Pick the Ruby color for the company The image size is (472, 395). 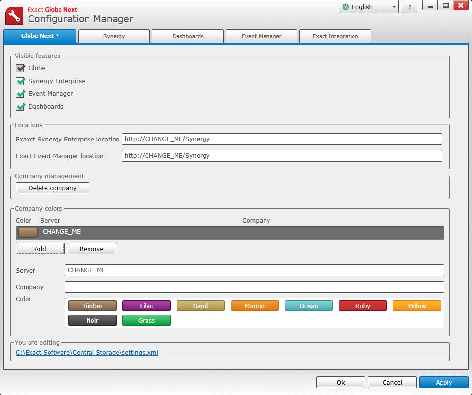coord(362,305)
